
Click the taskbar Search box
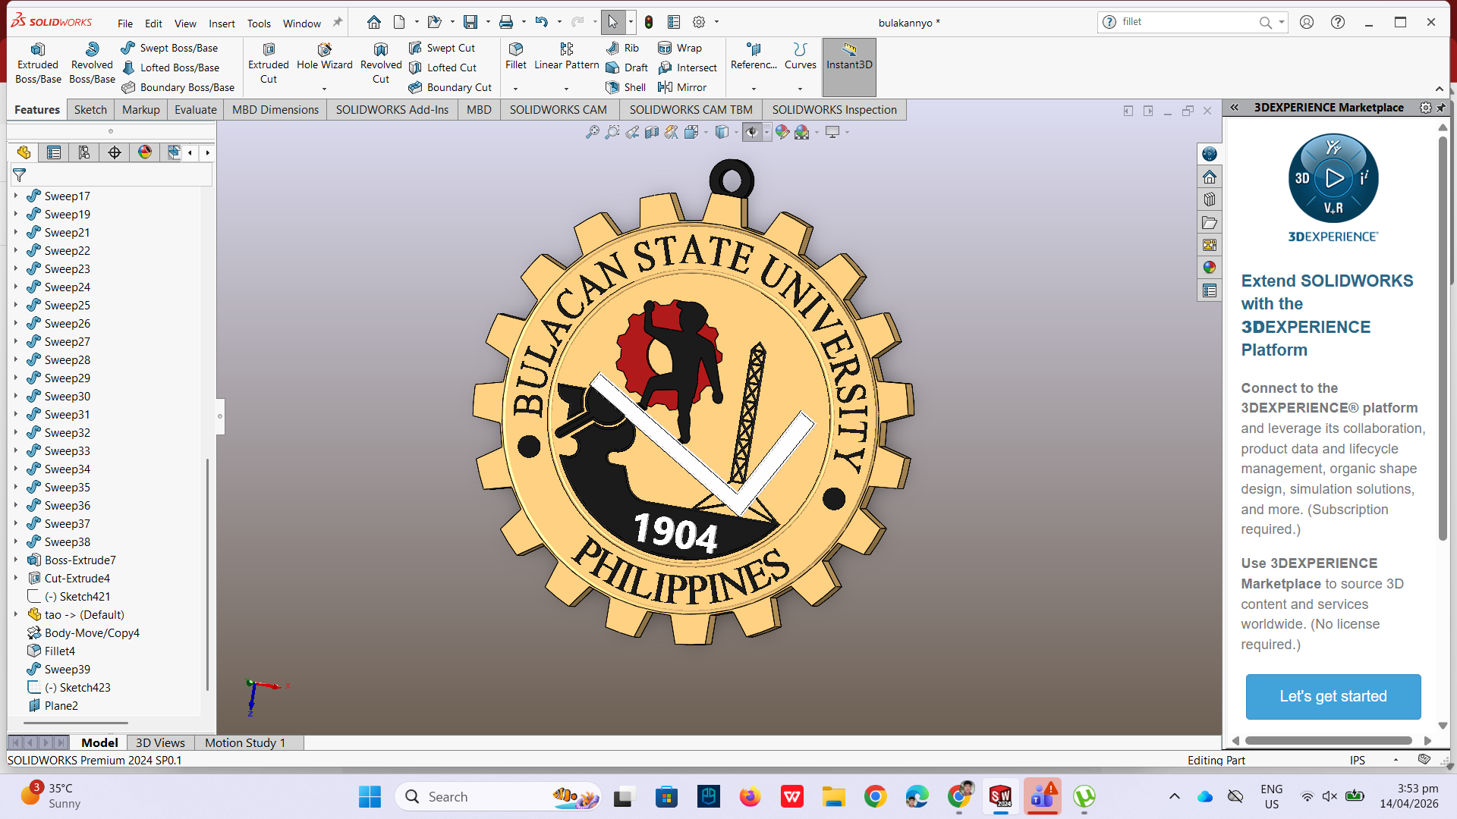click(498, 796)
